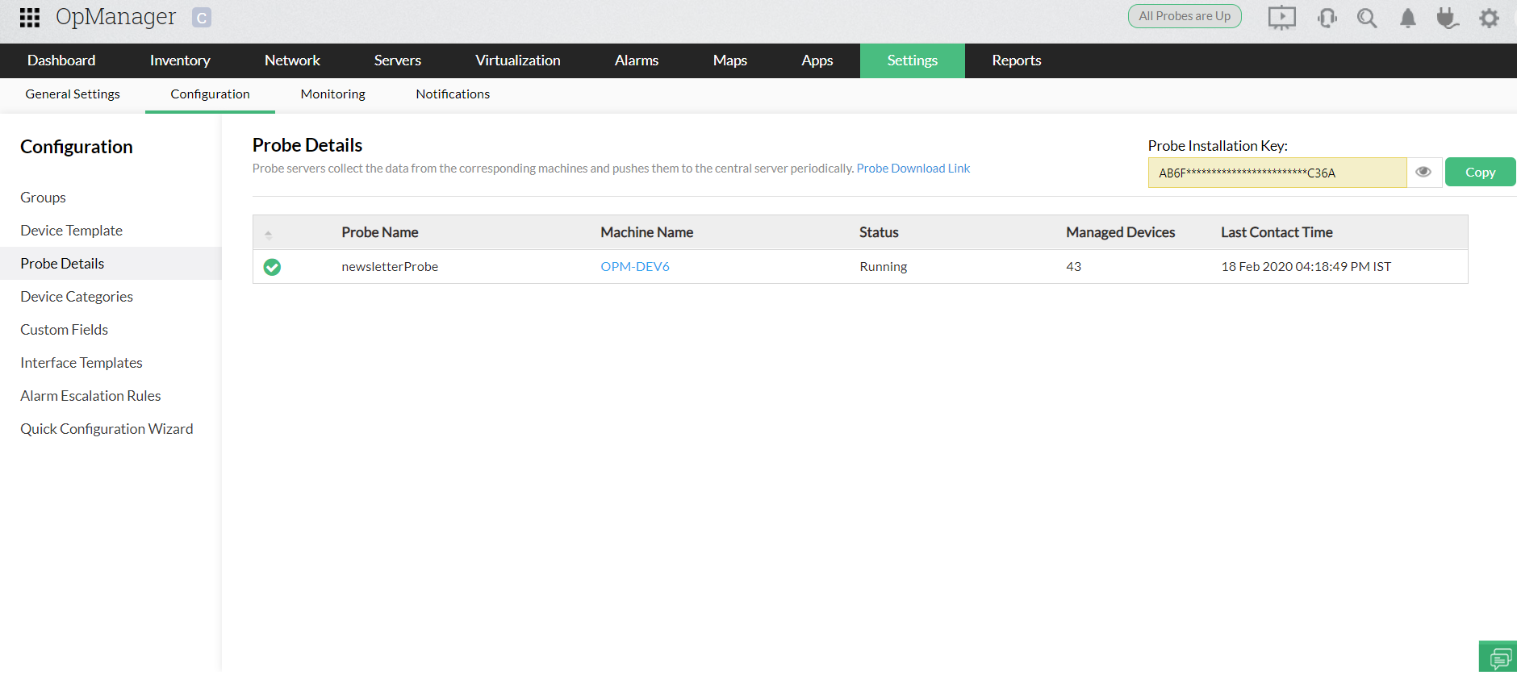This screenshot has height=675, width=1517.
Task: Click the Running status cell
Action: (884, 267)
